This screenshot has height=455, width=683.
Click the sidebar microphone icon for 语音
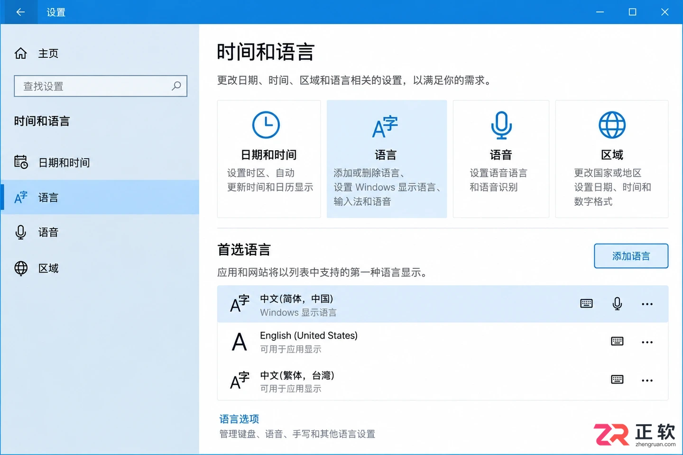(x=21, y=232)
